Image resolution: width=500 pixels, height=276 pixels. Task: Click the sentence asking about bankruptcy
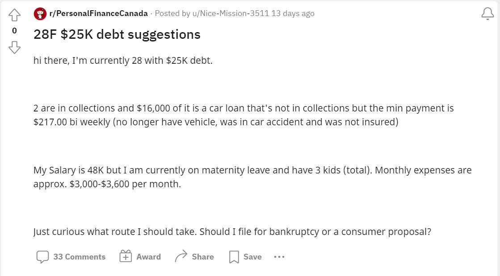click(232, 232)
